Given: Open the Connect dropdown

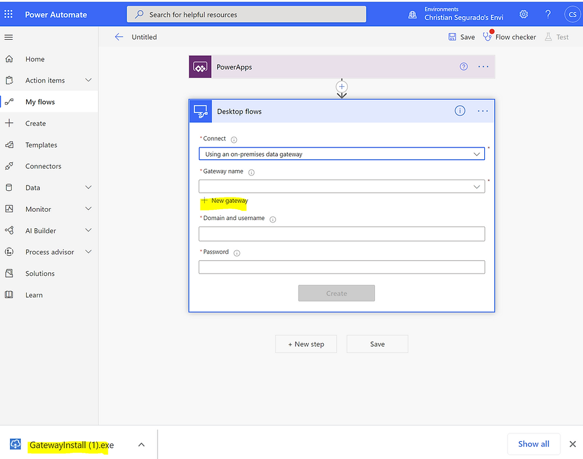Looking at the screenshot, I should tap(341, 154).
